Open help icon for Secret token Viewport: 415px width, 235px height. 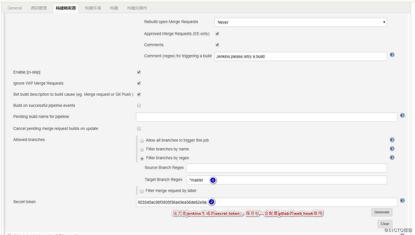tap(402, 201)
